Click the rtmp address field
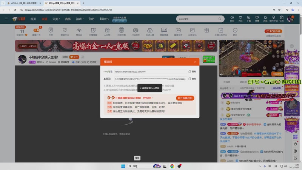Image resolution: width=302 pixels, height=170 pixels. (x=150, y=71)
